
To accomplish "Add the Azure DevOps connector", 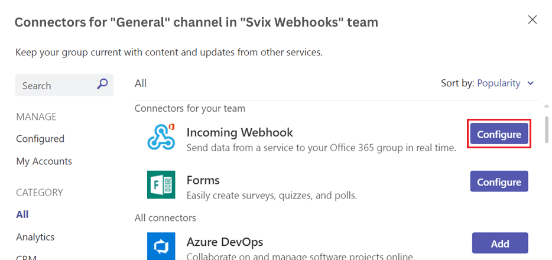I will coord(500,243).
